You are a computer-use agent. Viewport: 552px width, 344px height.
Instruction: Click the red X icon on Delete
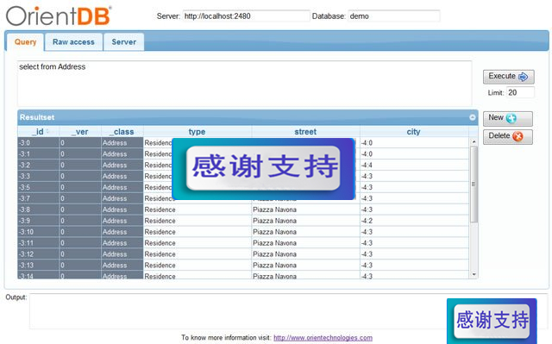[x=517, y=136]
